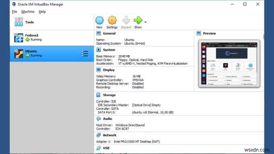Open the Display settings heading link
The height and width of the screenshot is (154, 274).
109,70
